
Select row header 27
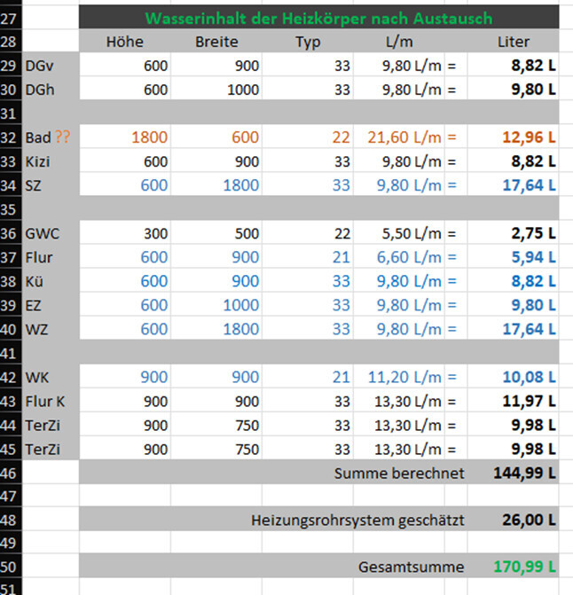coord(10,18)
